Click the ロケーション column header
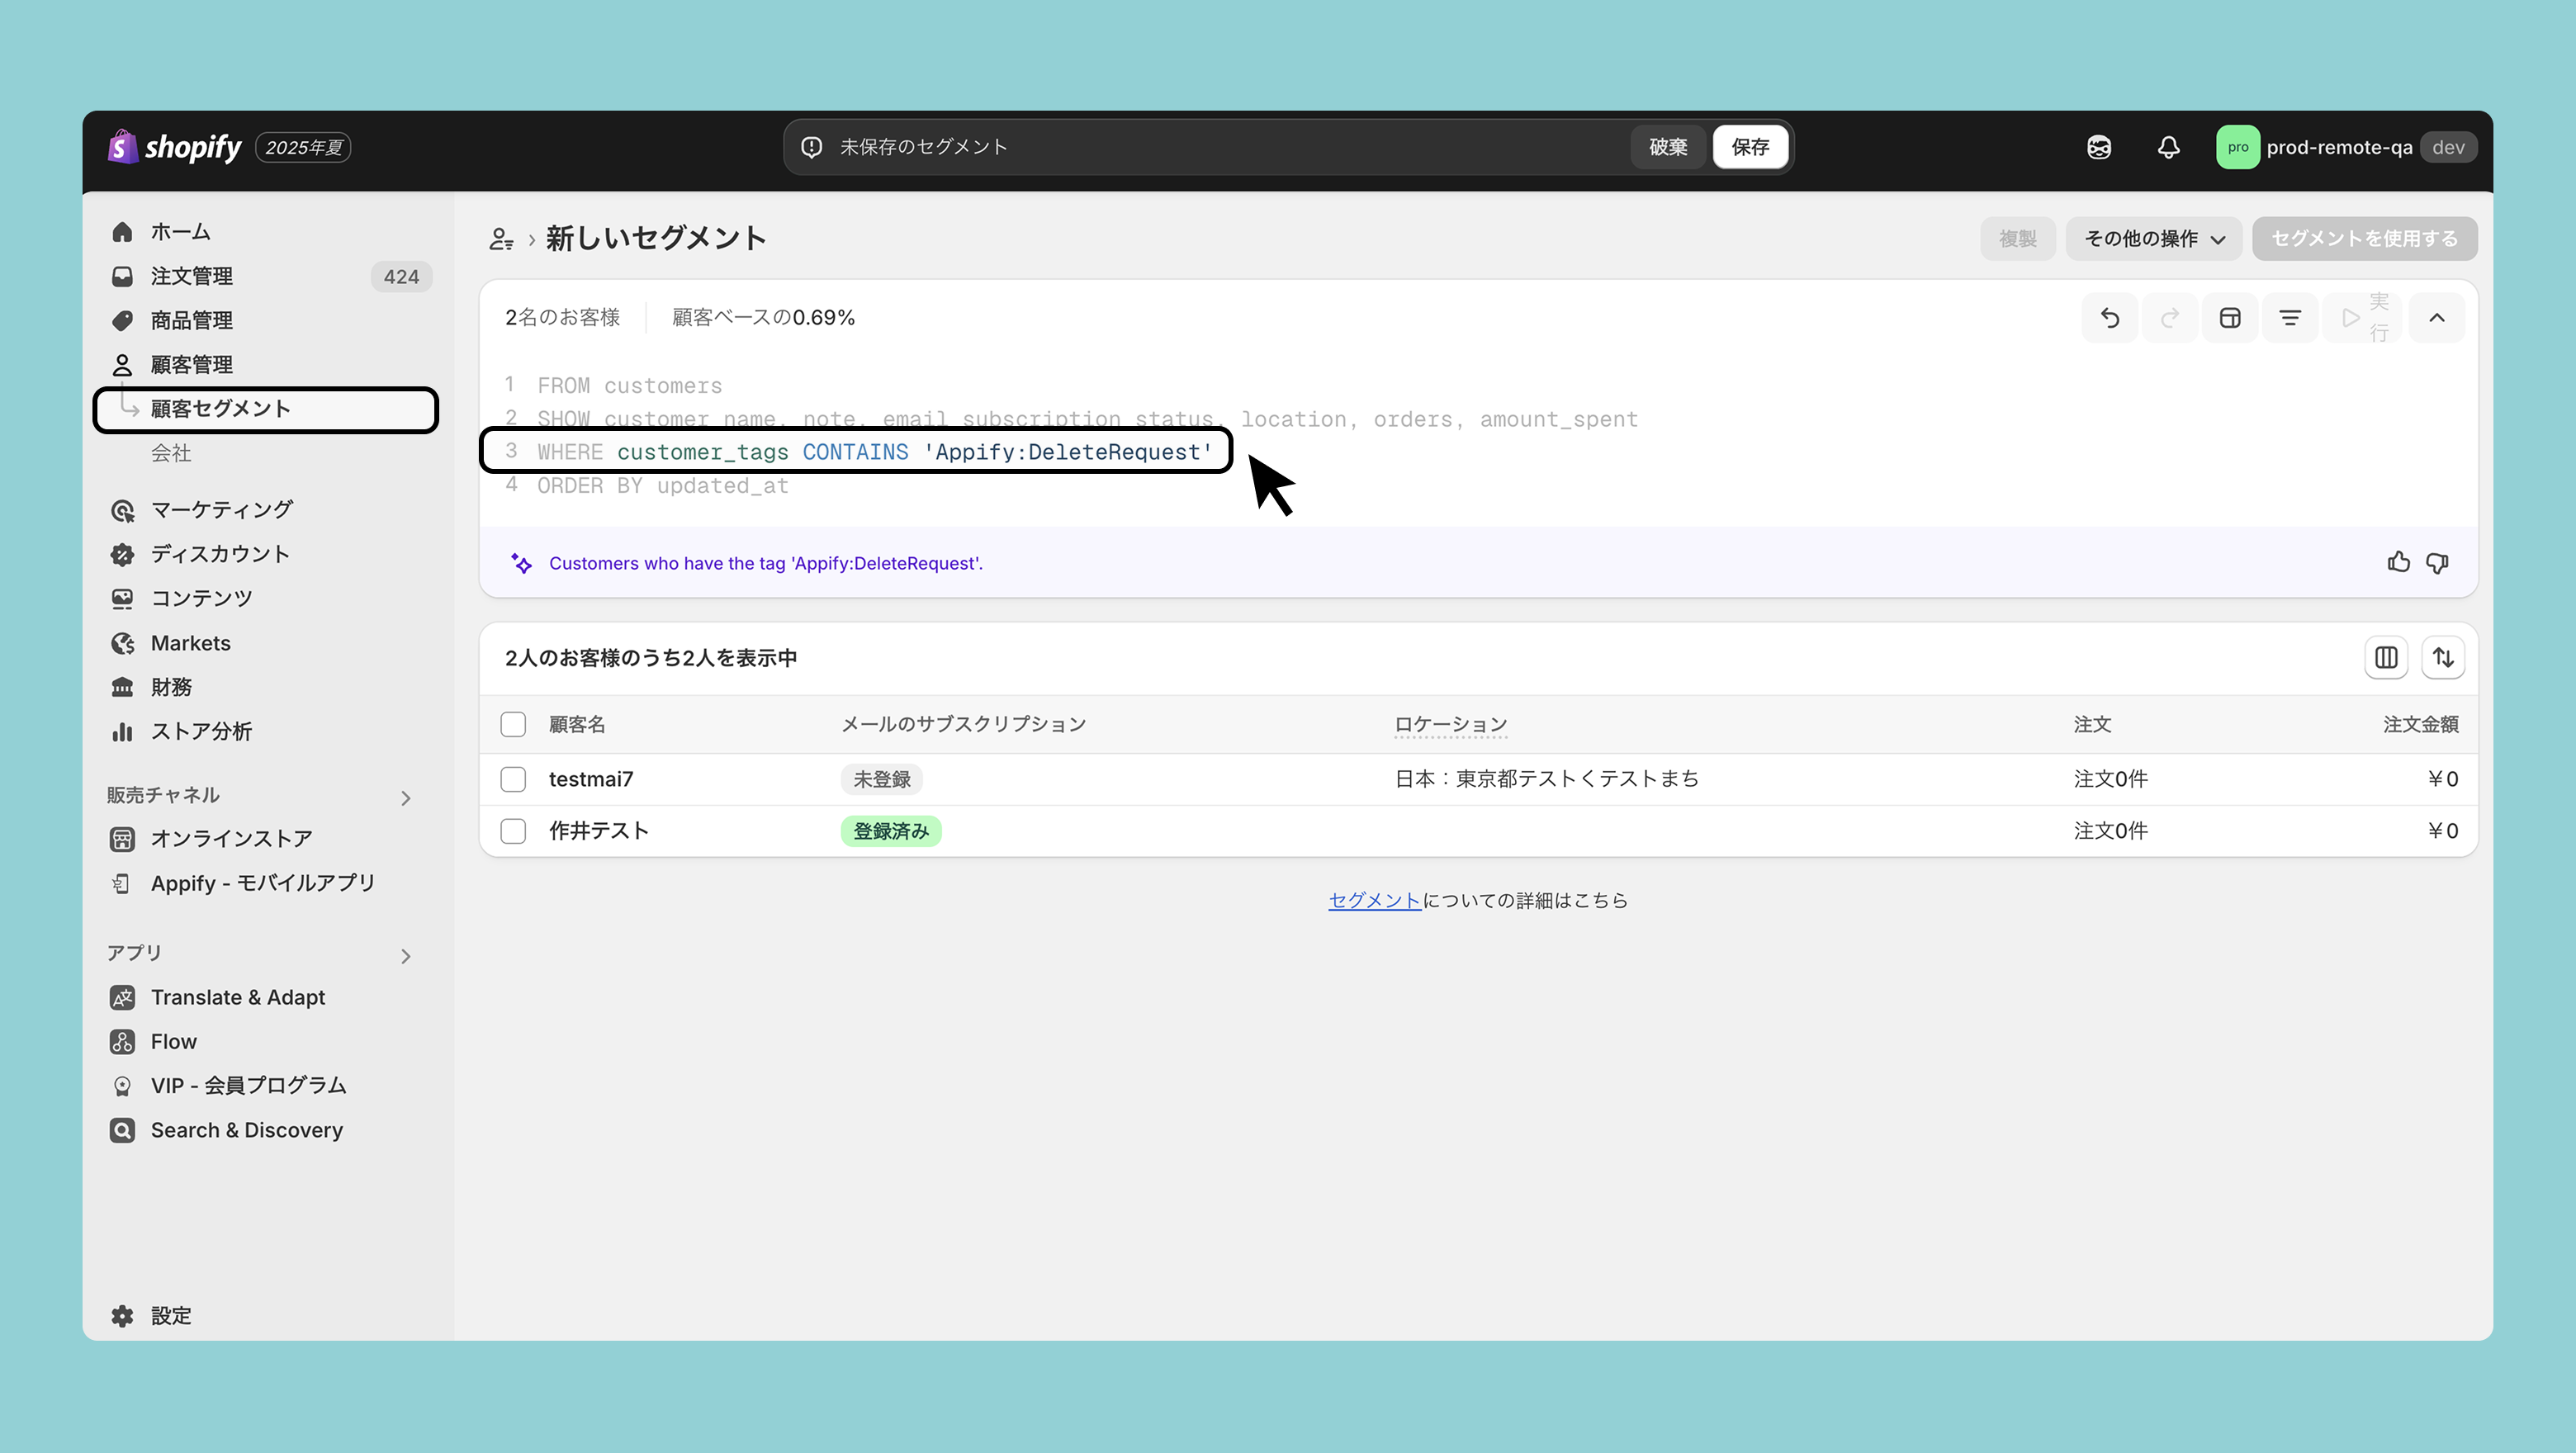 coord(1451,724)
